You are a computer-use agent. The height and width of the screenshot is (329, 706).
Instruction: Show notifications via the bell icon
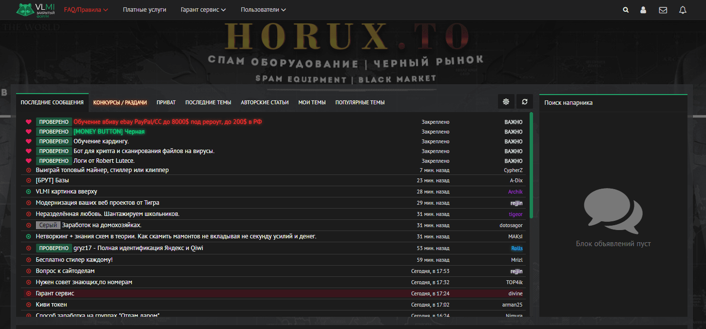[x=683, y=10]
